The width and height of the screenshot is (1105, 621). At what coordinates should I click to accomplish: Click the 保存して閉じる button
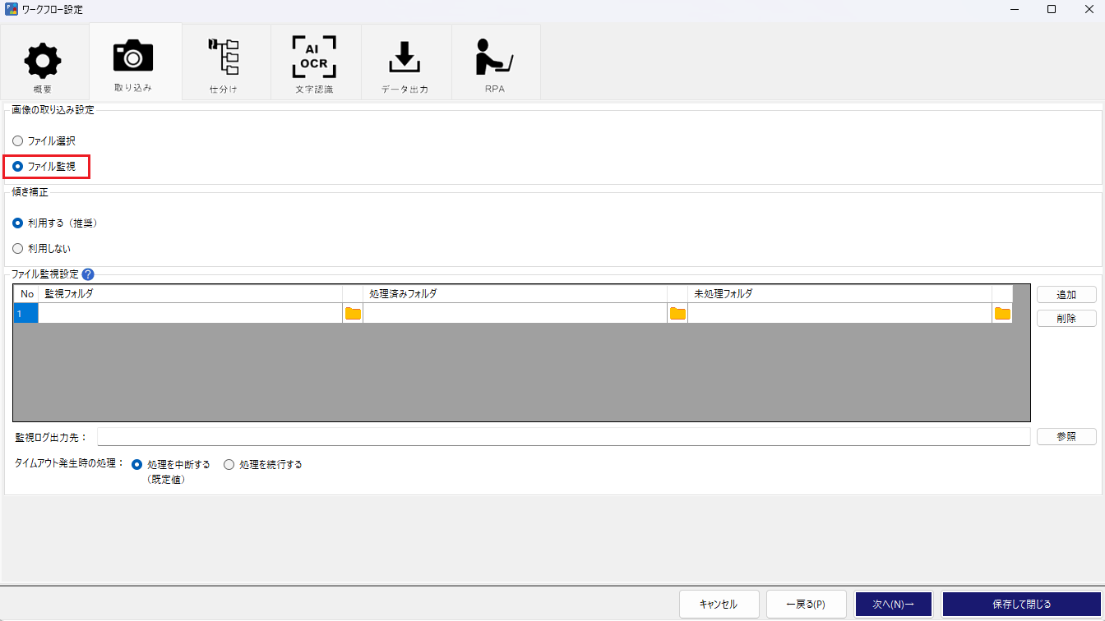point(1021,604)
